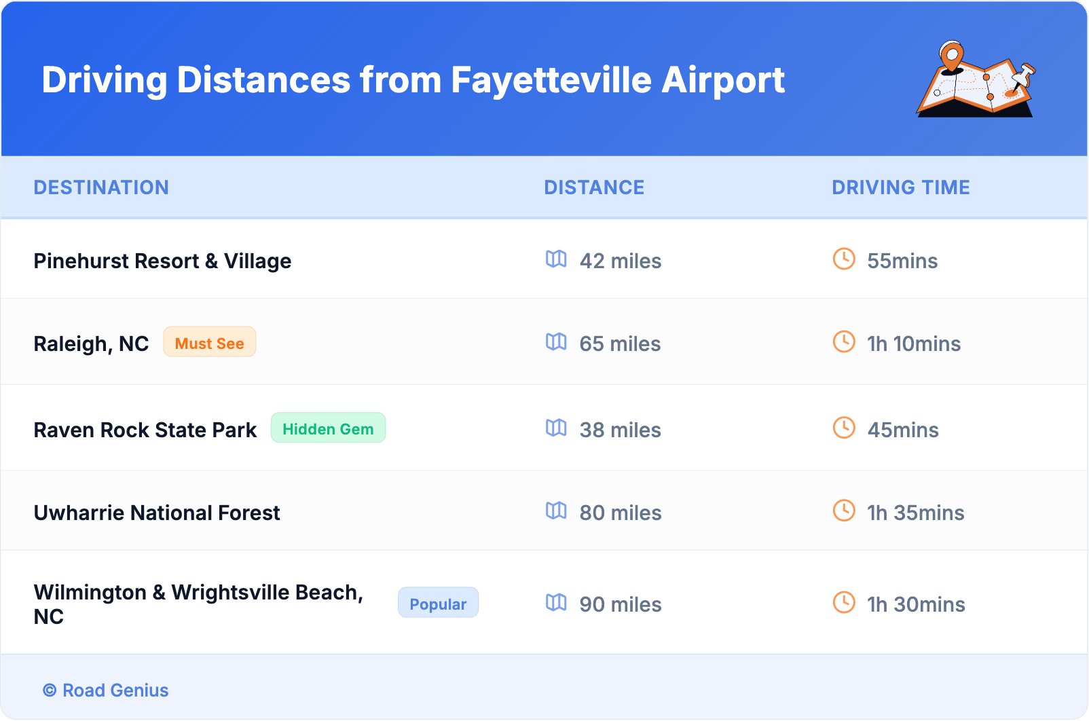1089x721 pixels.
Task: Click the map icon beside 90 miles
Action: tap(556, 603)
